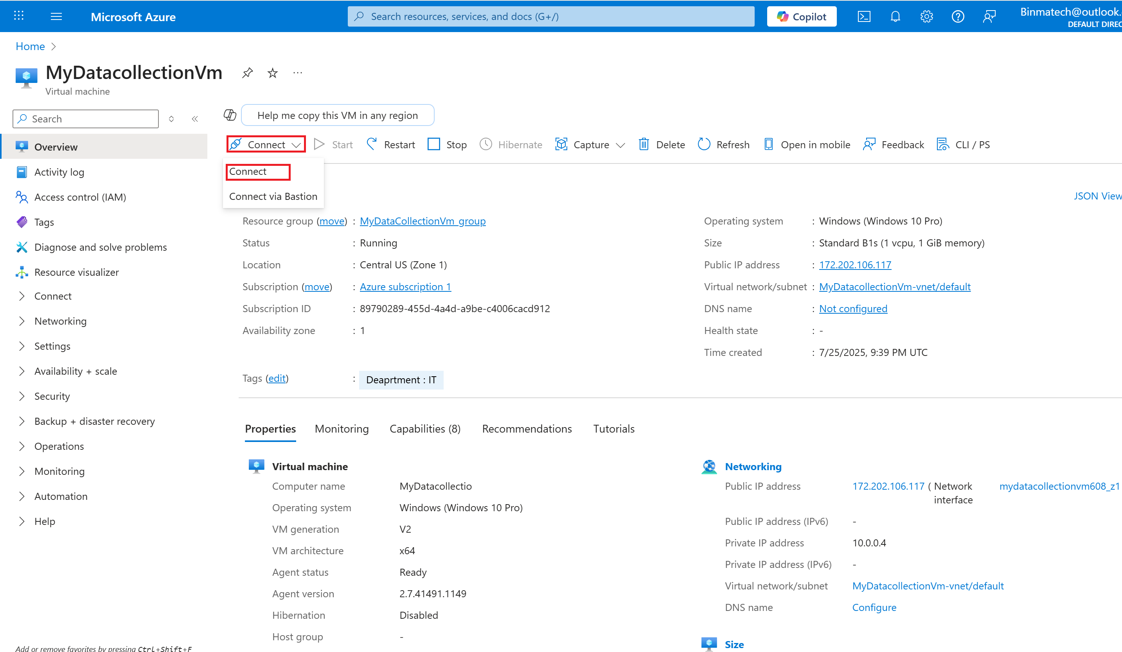Pin MyDatacollectionVm to dashboard
This screenshot has width=1122, height=652.
[248, 73]
